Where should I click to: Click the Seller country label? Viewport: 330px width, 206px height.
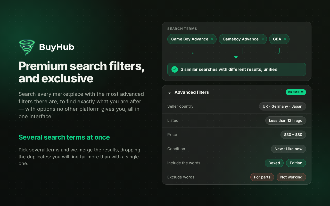180,106
